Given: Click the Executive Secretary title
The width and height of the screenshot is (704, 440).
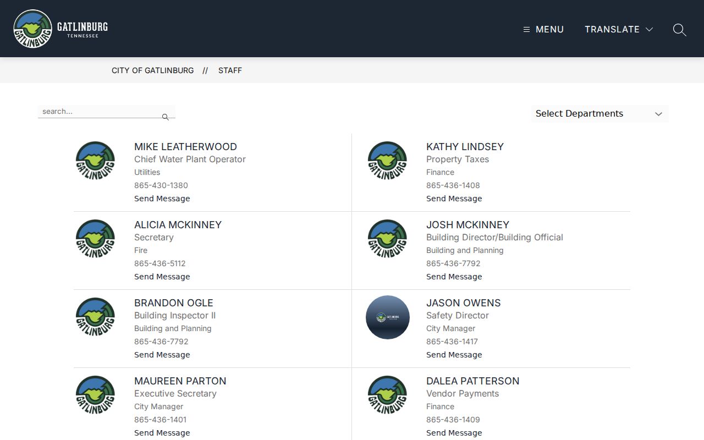Looking at the screenshot, I should point(175,394).
